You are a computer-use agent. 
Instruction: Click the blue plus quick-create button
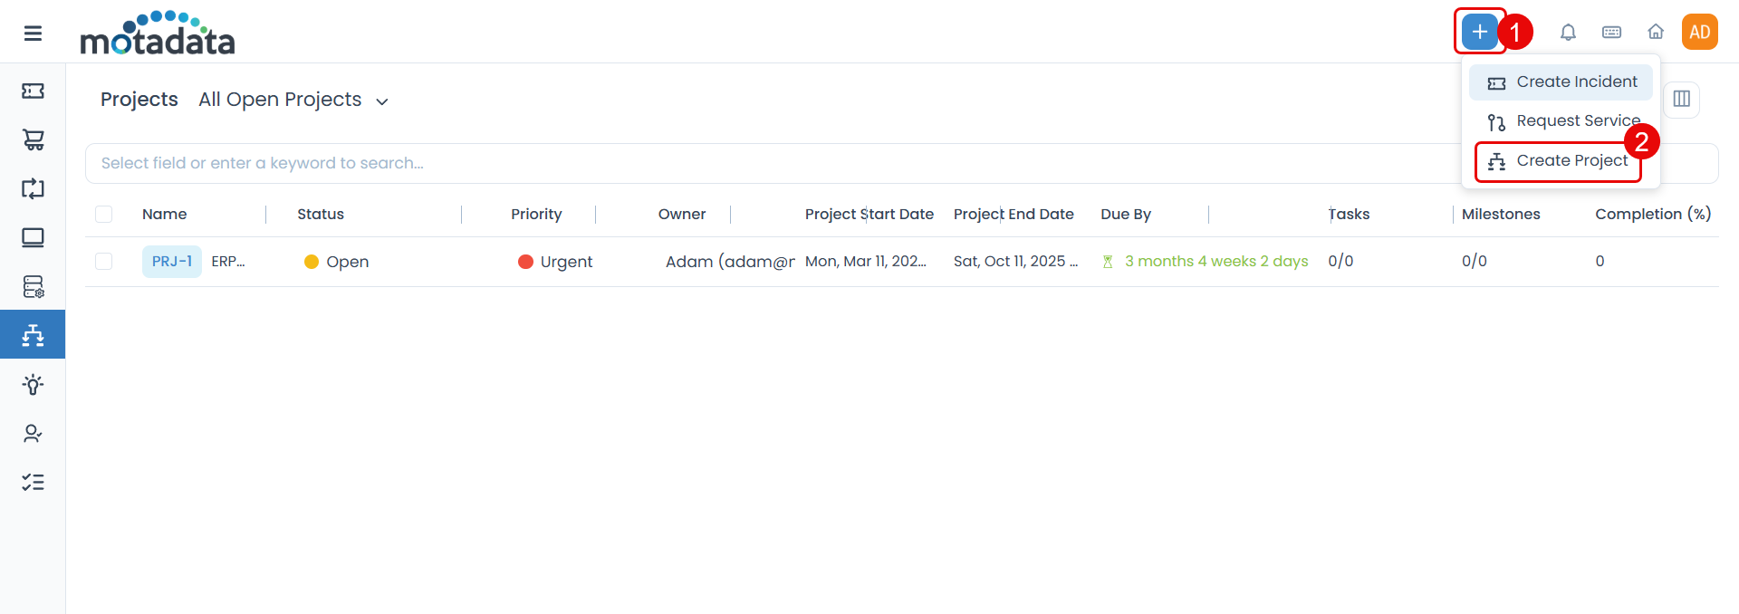click(1479, 33)
